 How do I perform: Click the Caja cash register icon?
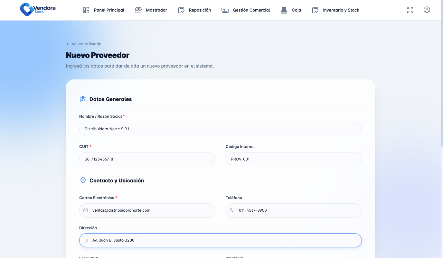(284, 10)
